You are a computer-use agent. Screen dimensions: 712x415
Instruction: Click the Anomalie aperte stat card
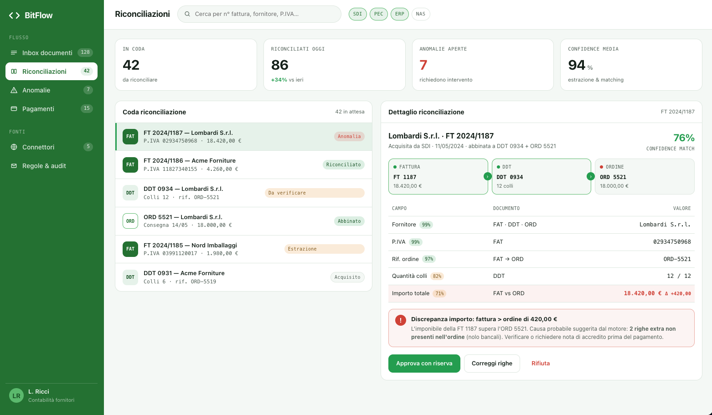click(x=483, y=65)
